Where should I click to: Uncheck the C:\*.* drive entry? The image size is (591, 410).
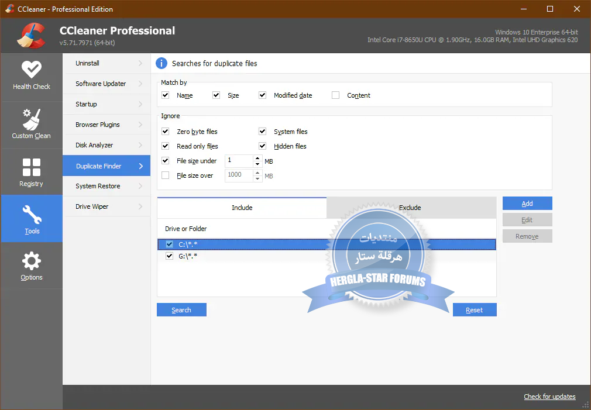click(x=169, y=244)
